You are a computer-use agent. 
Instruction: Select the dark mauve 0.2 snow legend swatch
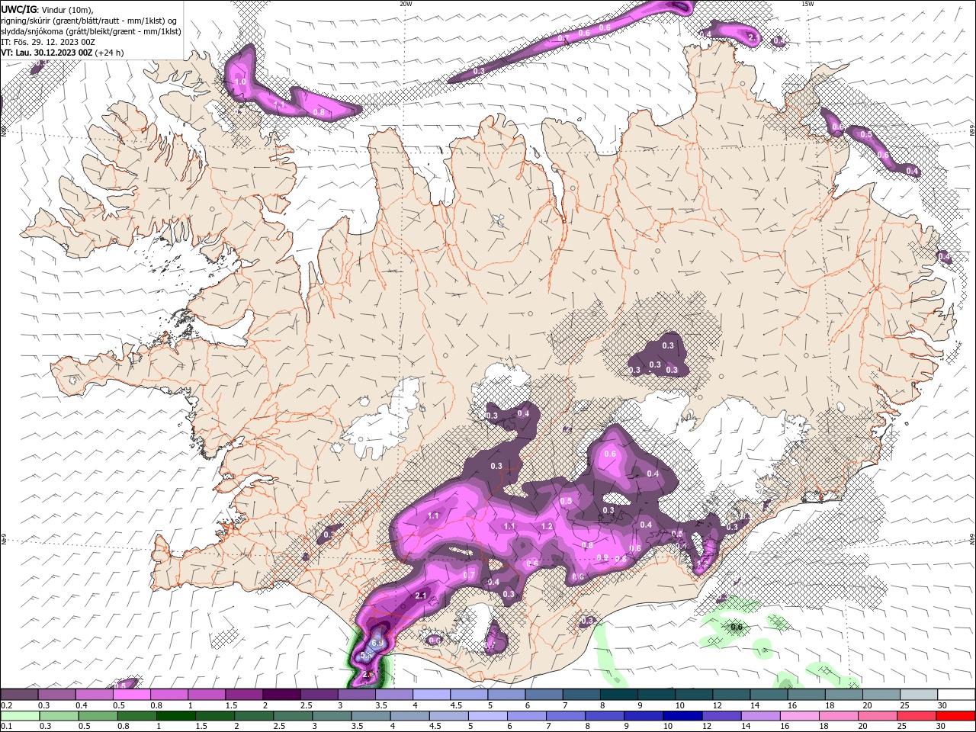(19, 694)
